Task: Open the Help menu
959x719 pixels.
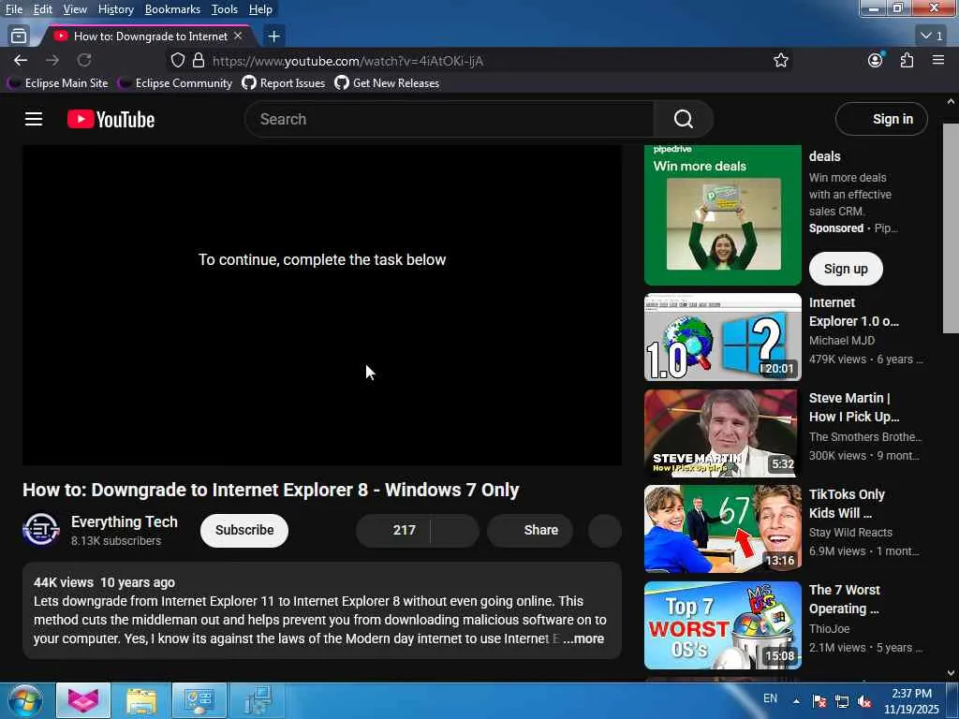Action: pyautogui.click(x=260, y=9)
